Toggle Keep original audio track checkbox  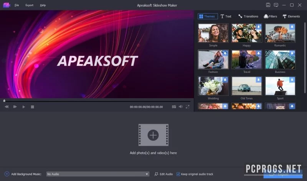tap(178, 174)
